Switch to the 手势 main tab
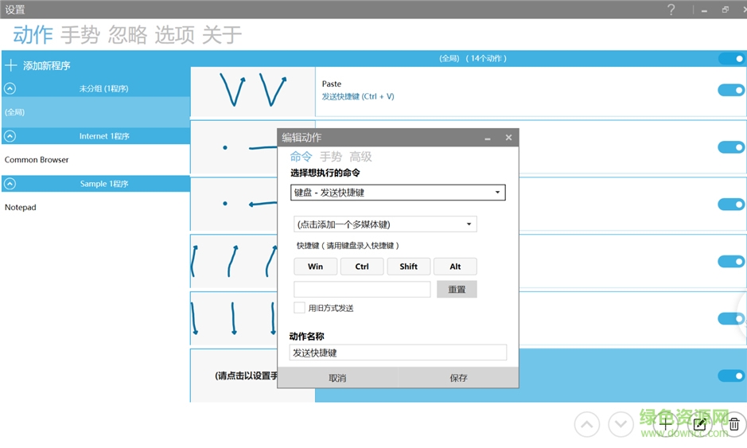Screen dimensions: 747x448 tap(80, 35)
